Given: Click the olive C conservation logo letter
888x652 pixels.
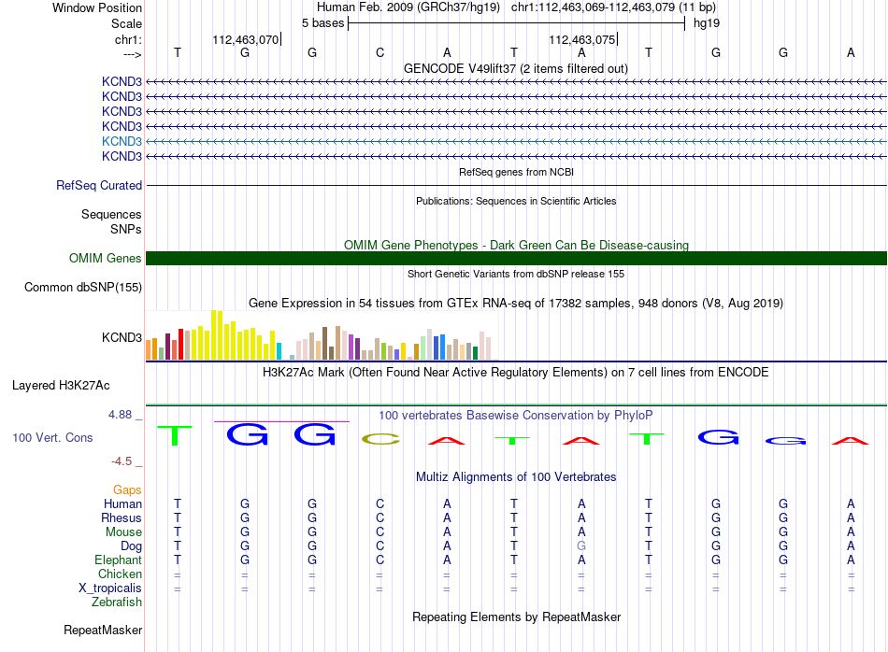Looking at the screenshot, I should tap(380, 439).
